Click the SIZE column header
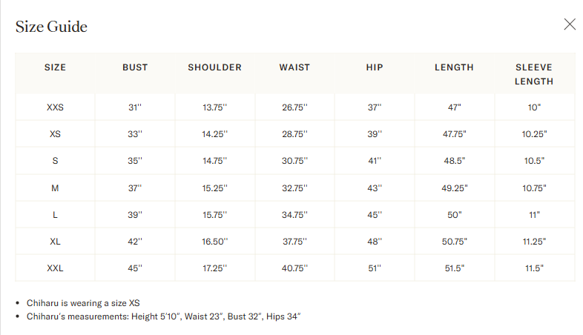This screenshot has height=335, width=583. (55, 67)
